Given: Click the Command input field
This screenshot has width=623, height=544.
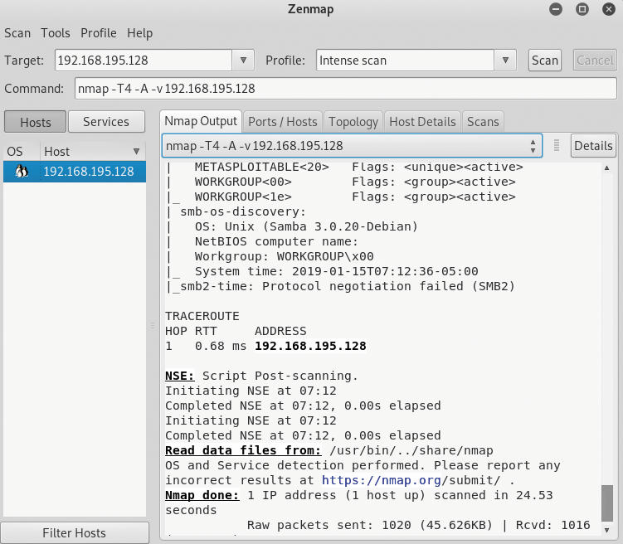Looking at the screenshot, I should [346, 88].
